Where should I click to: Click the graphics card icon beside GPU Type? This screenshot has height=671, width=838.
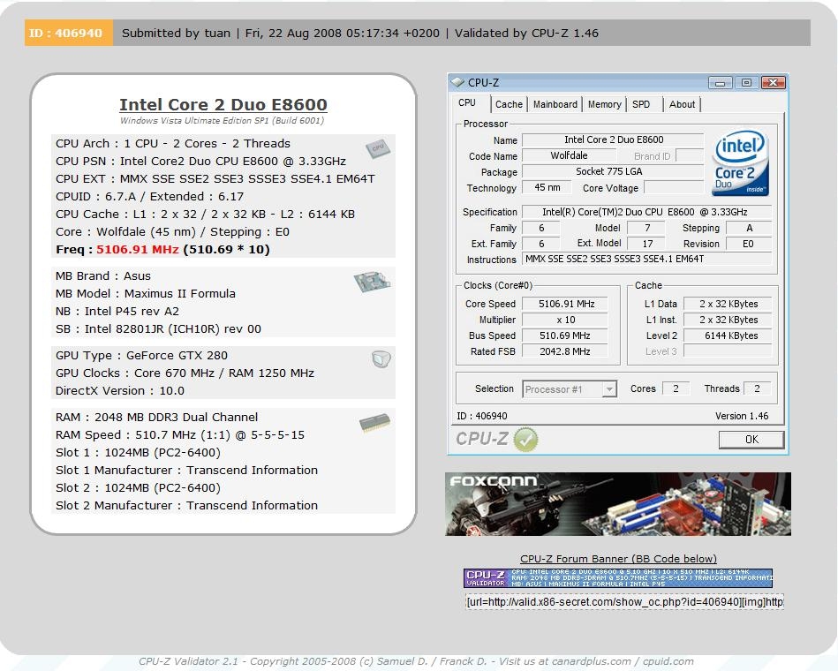[381, 359]
